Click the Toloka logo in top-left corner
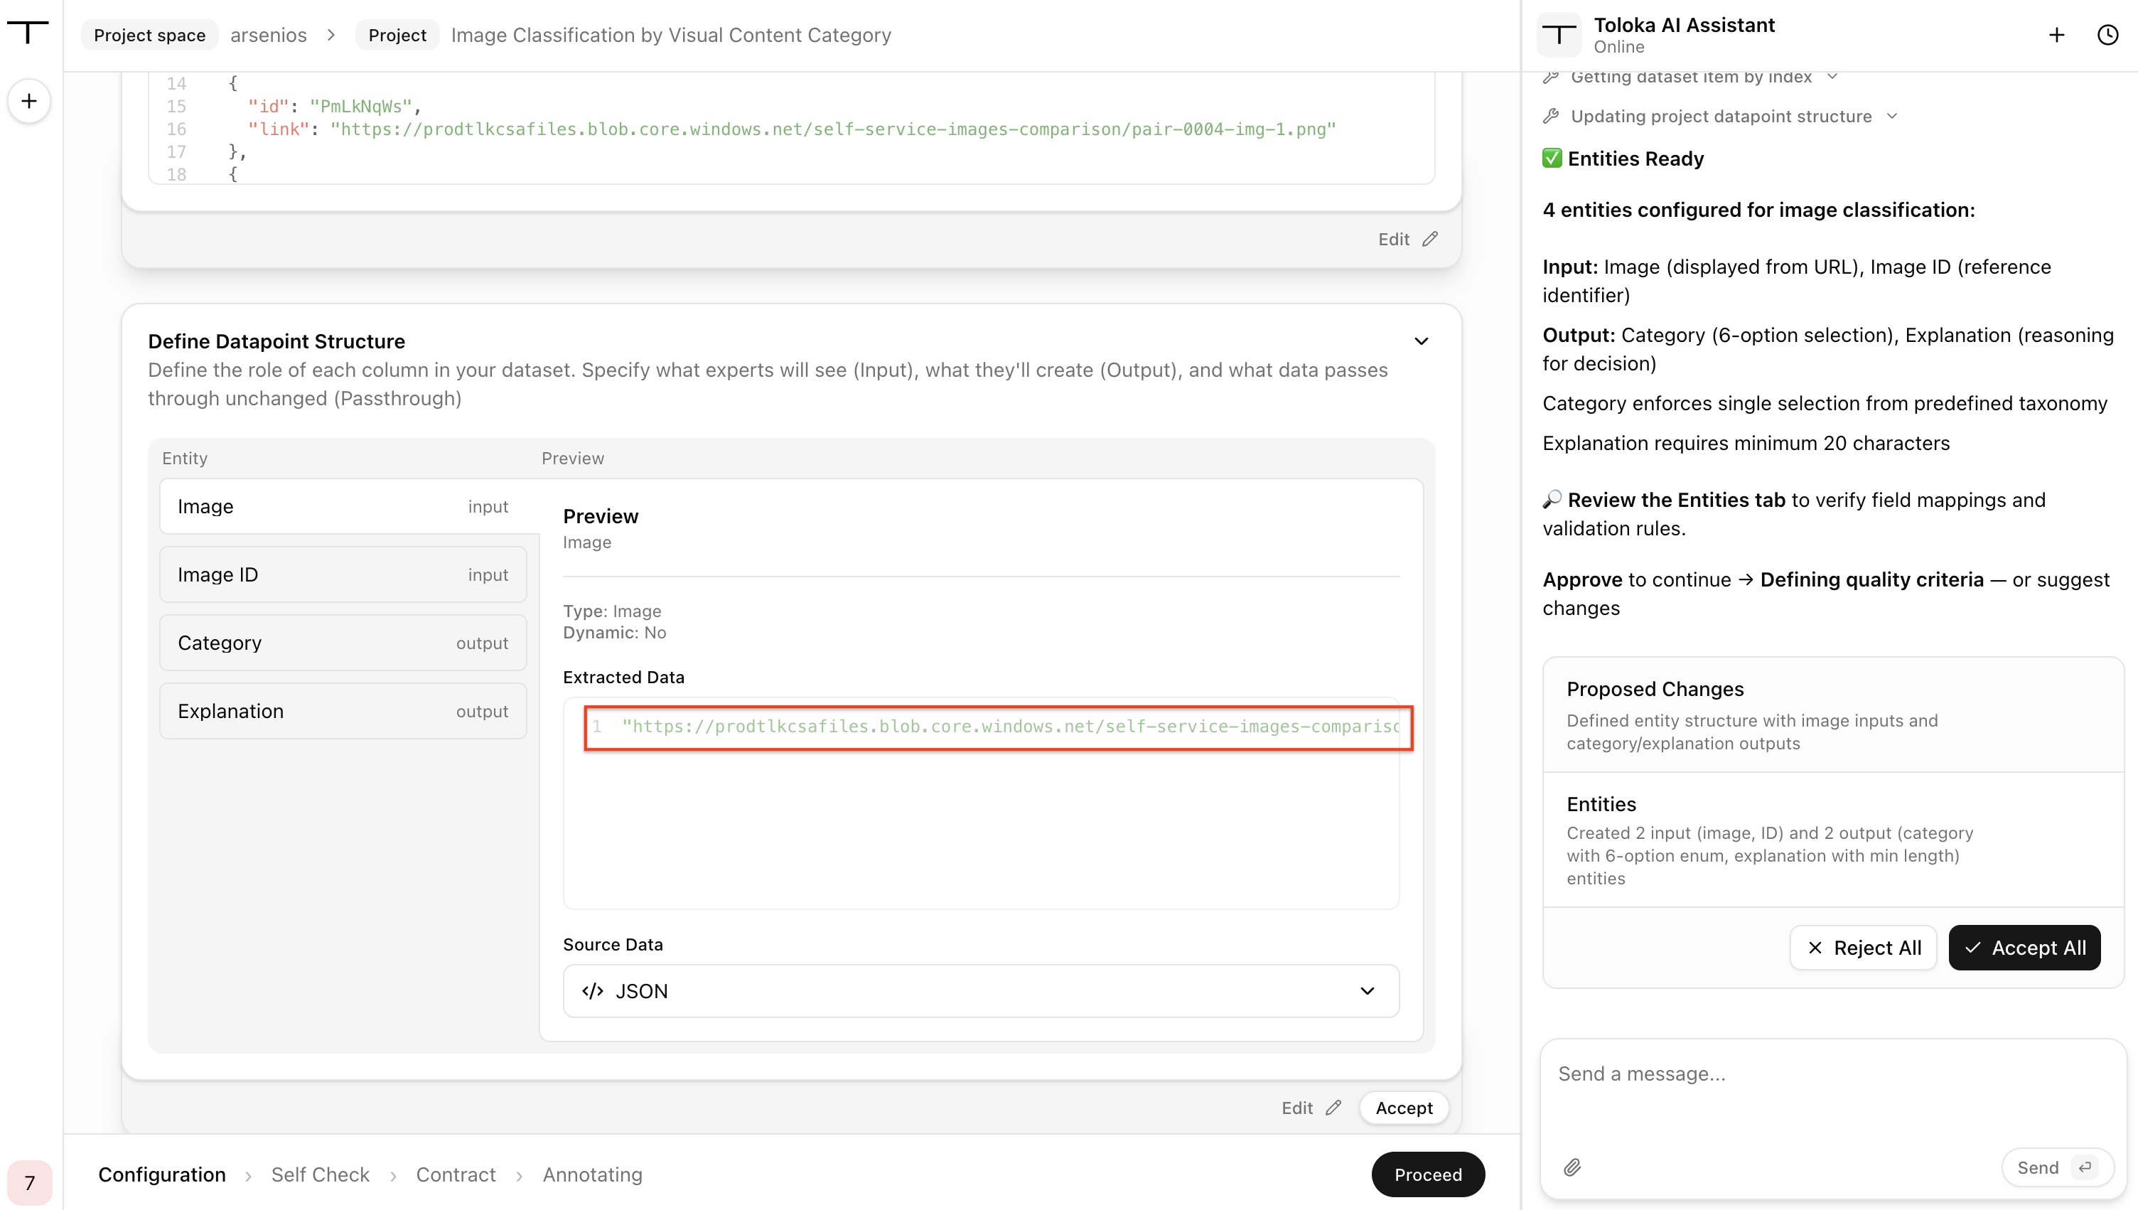This screenshot has height=1210, width=2138. click(x=28, y=33)
